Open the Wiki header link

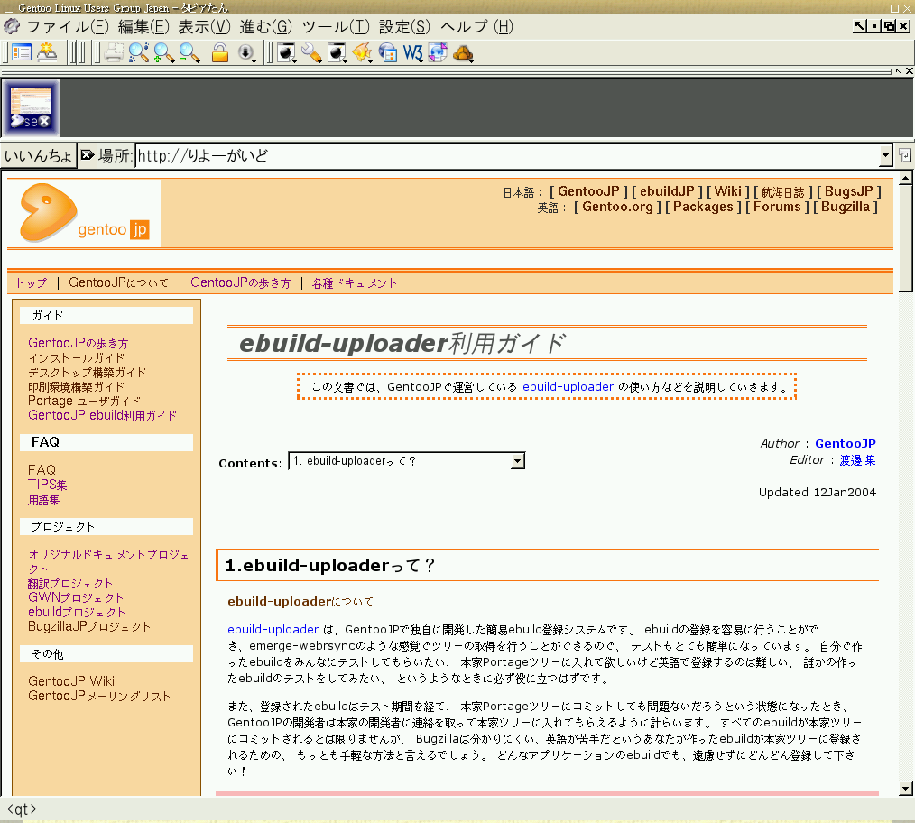[x=727, y=191]
